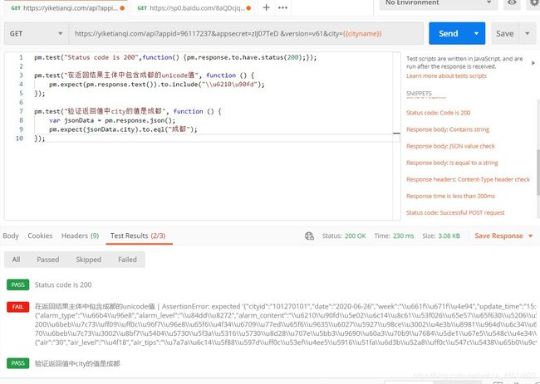Image resolution: width=540 pixels, height=384 pixels.
Task: Expand the Send button dropdown arrow
Action: pyautogui.click(x=476, y=34)
